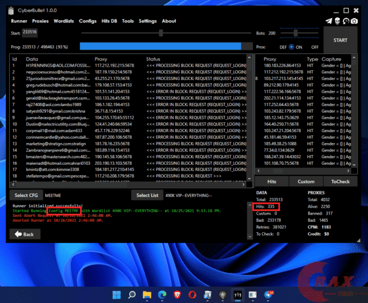
Task: Click the Back button
Action: pos(25,235)
